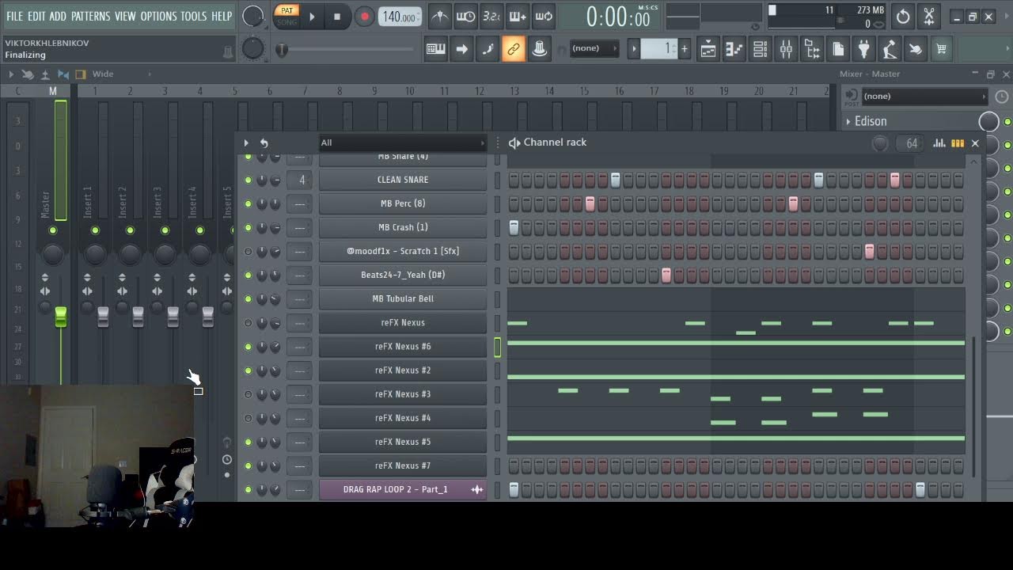The width and height of the screenshot is (1013, 570).
Task: Mute the Master mixer track
Action: pos(53,230)
